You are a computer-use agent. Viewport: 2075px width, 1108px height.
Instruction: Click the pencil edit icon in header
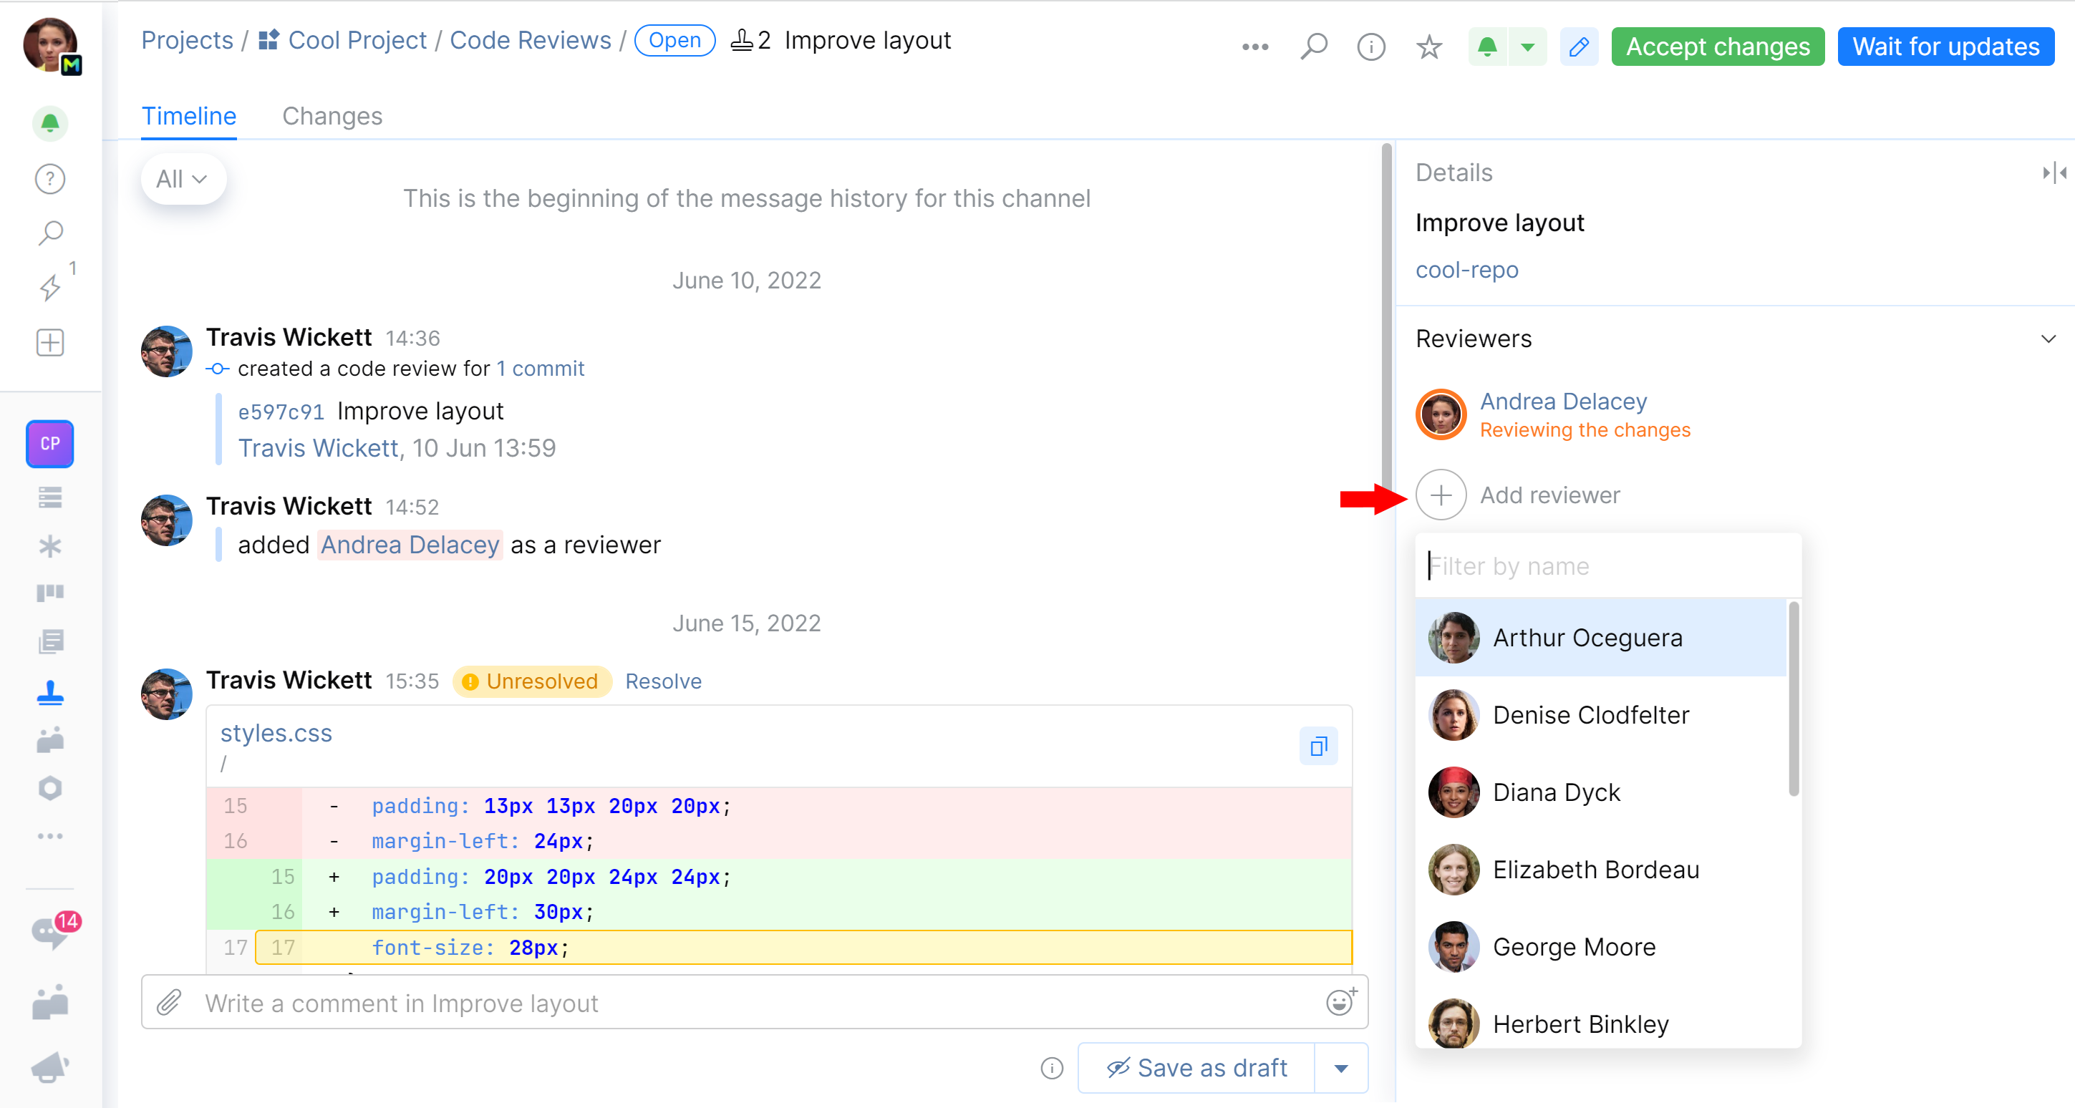coord(1578,47)
